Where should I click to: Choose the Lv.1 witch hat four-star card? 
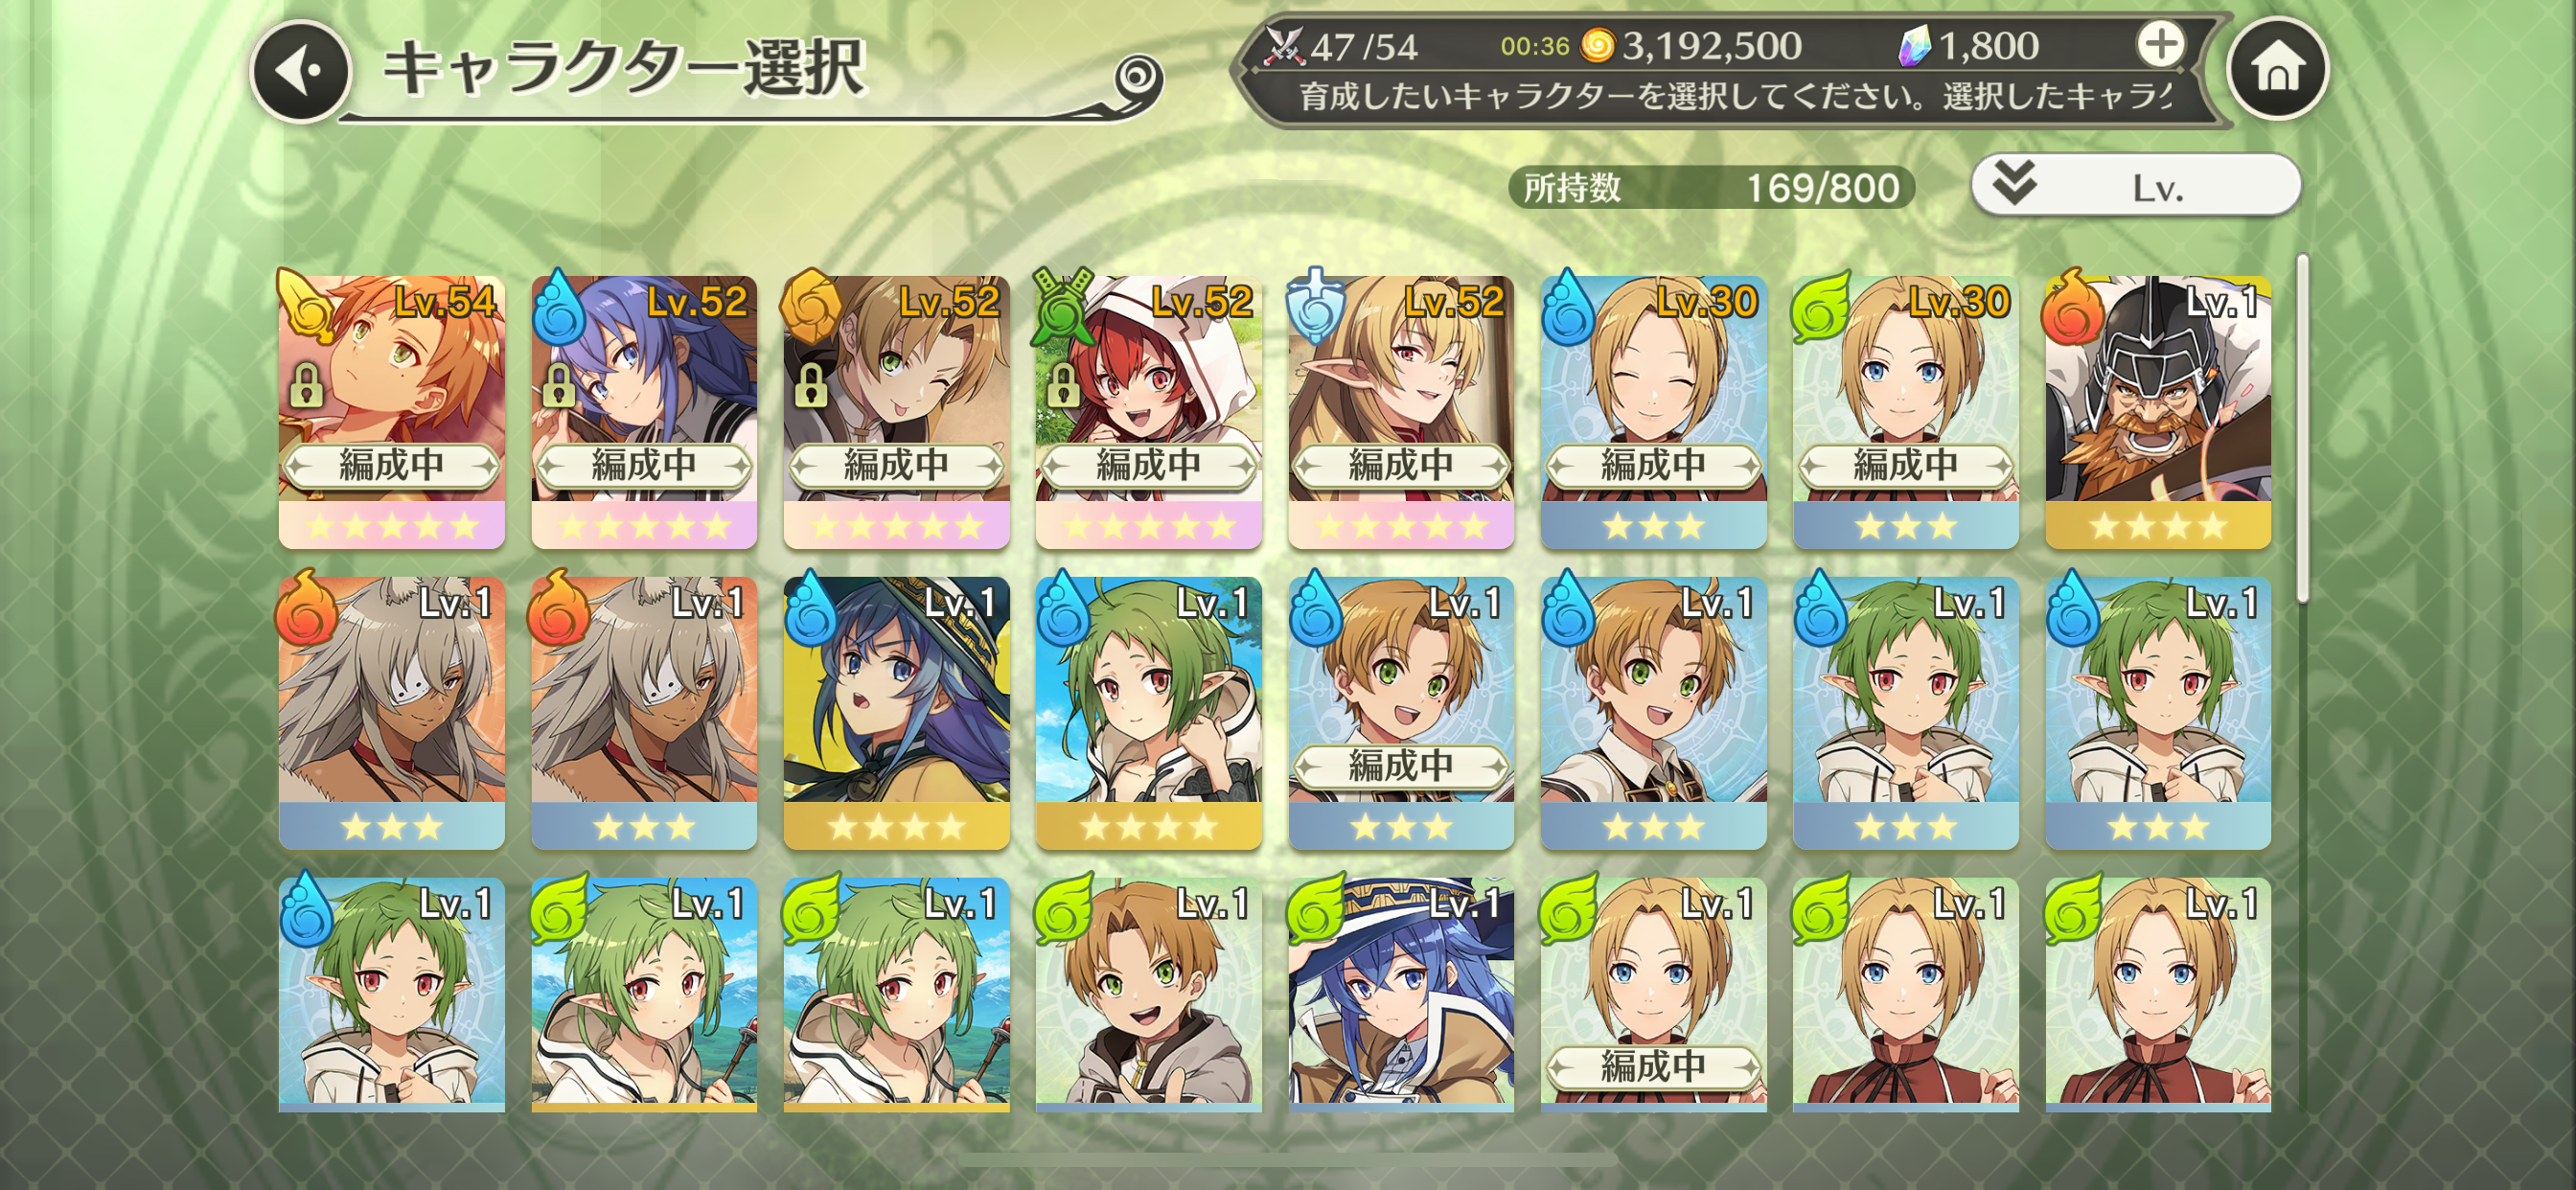click(x=896, y=712)
